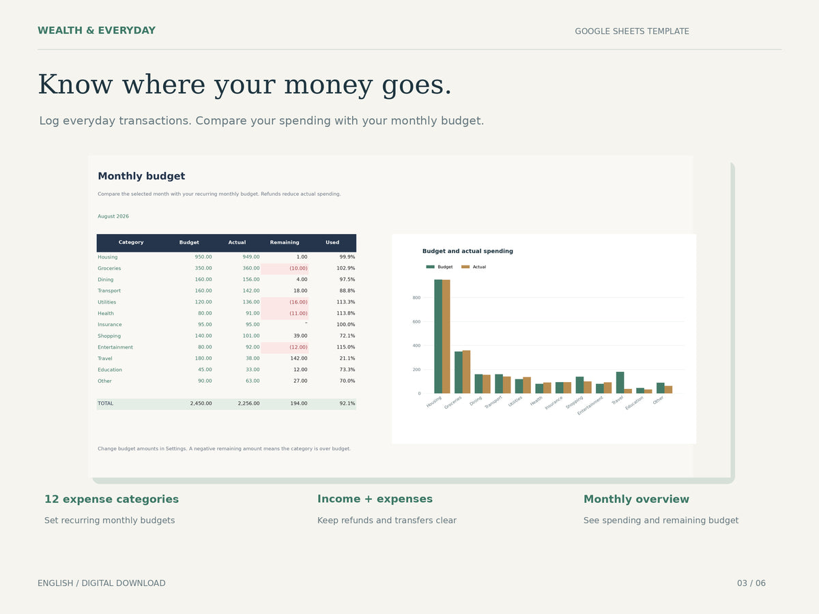
Task: Click the footnote about changing budget amounts in Settings
Action: [224, 449]
